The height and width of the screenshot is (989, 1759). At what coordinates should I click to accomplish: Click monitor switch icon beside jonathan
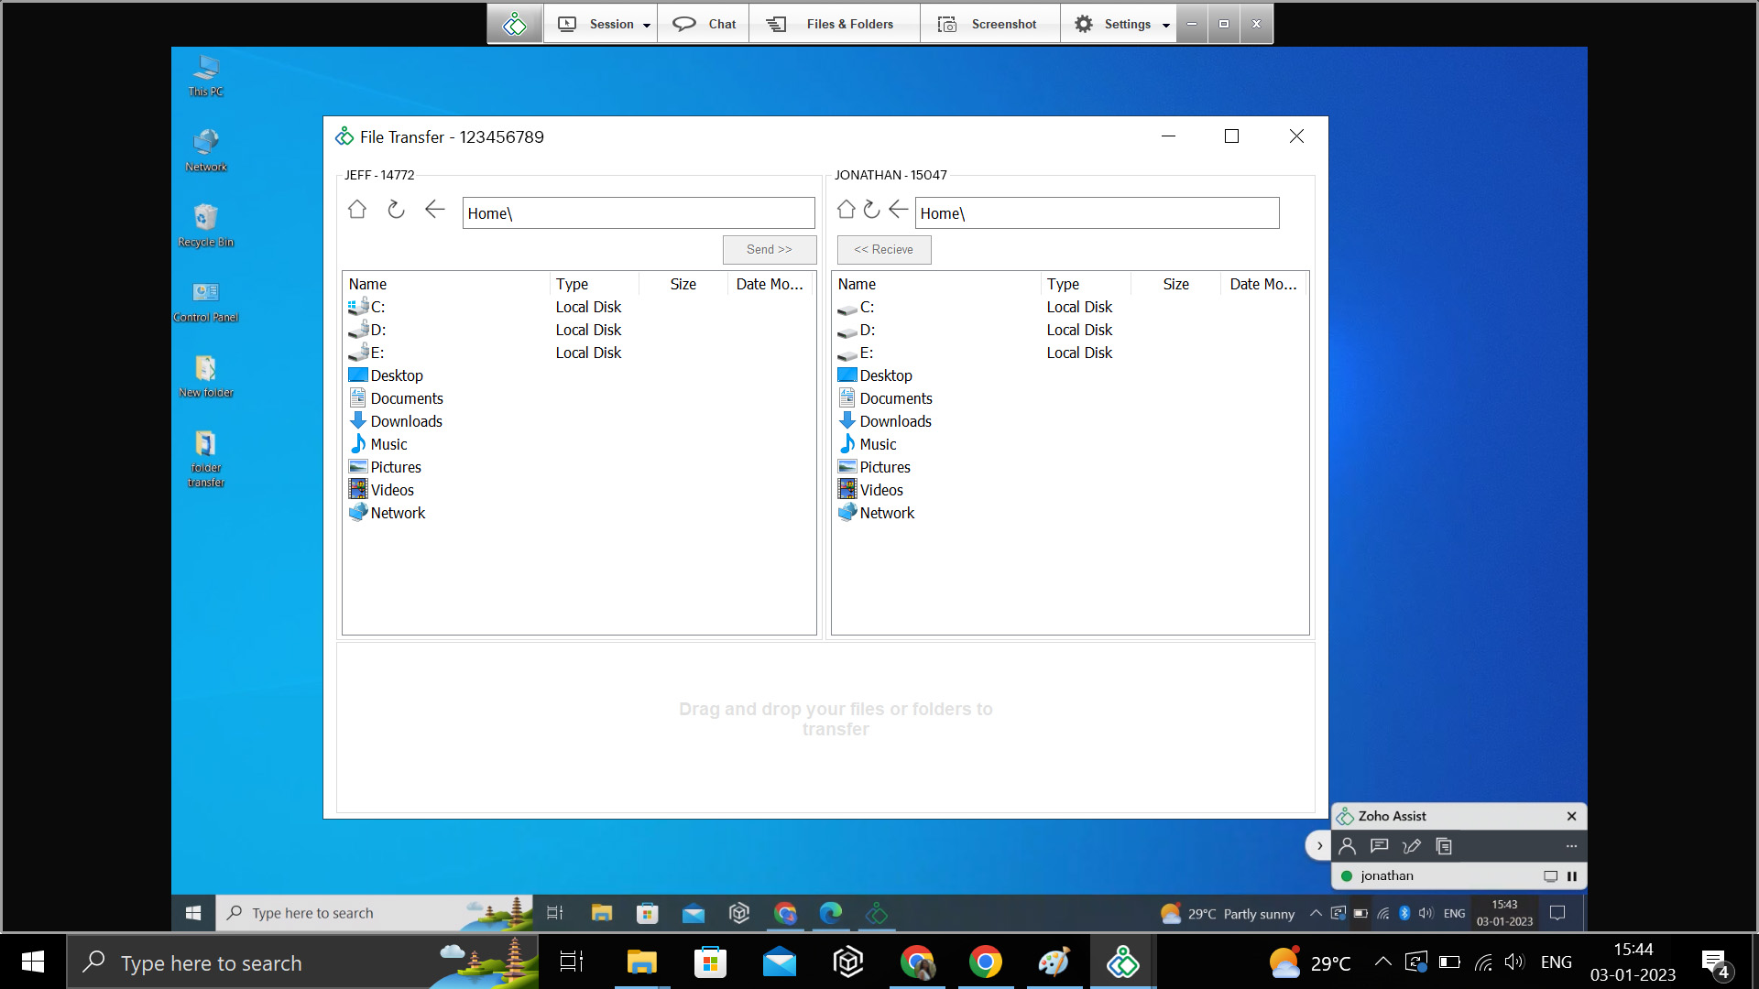point(1550,875)
